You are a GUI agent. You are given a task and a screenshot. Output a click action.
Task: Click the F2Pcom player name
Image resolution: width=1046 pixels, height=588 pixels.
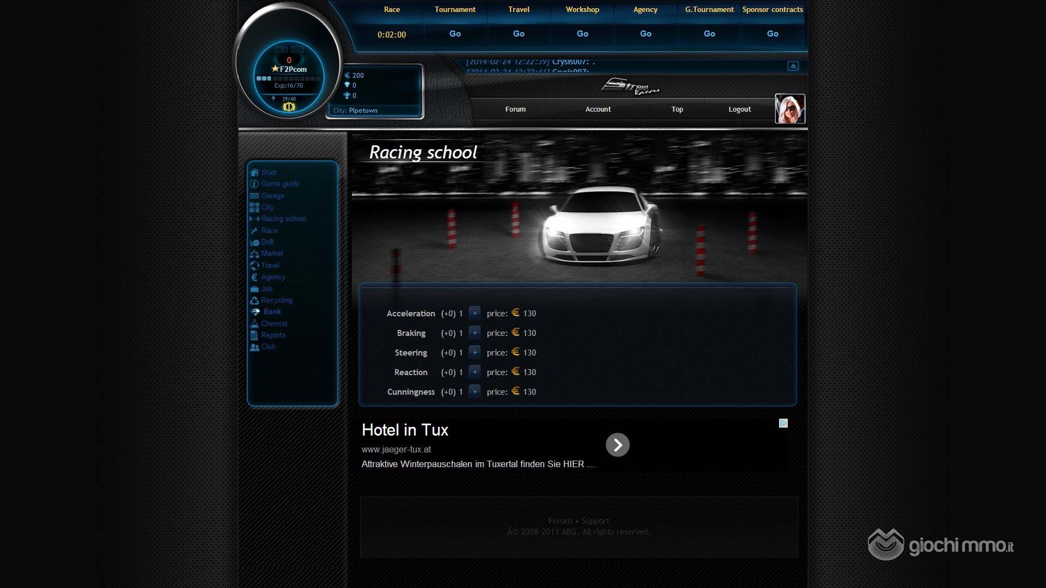293,70
